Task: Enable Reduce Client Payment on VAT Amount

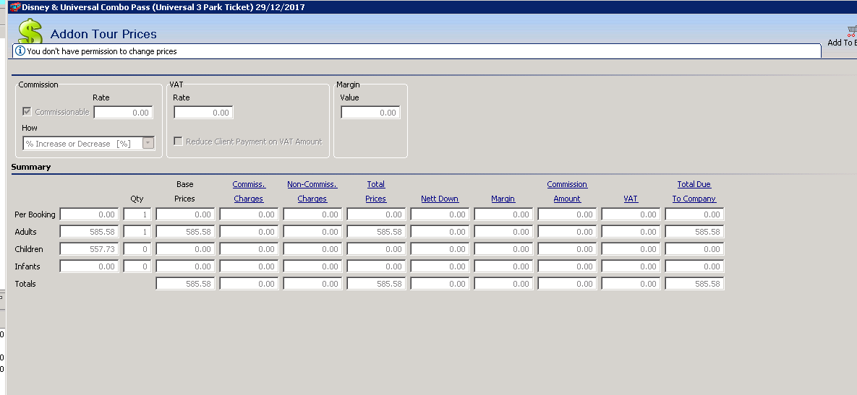Action: (178, 142)
